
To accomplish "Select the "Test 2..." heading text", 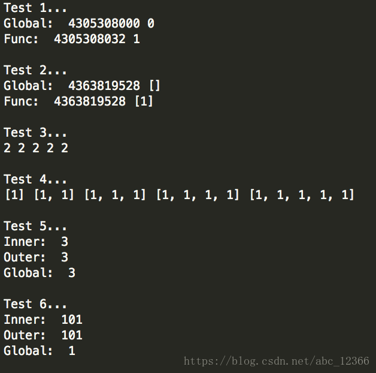I will (35, 71).
